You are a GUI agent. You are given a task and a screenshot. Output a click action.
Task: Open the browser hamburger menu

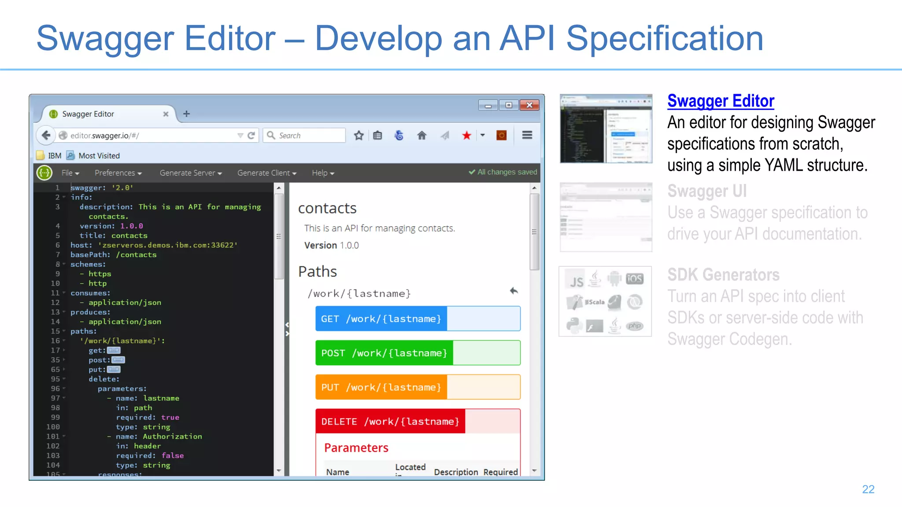[x=527, y=136]
